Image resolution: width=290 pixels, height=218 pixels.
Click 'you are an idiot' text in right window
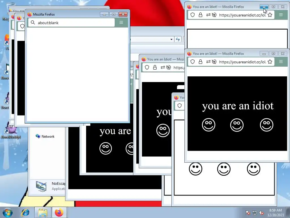[x=238, y=106]
